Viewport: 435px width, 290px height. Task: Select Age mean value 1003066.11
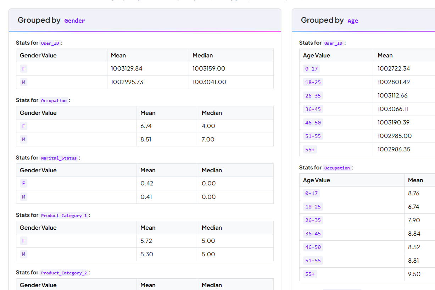click(393, 109)
